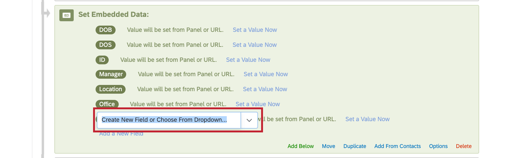Image resolution: width=531 pixels, height=158 pixels.
Task: Click the Move link
Action: [x=329, y=146]
